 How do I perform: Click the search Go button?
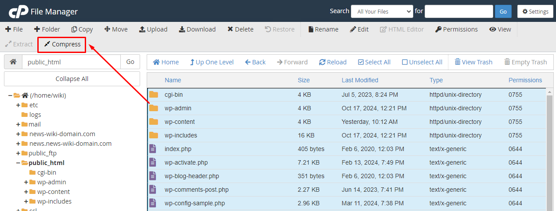(x=503, y=11)
